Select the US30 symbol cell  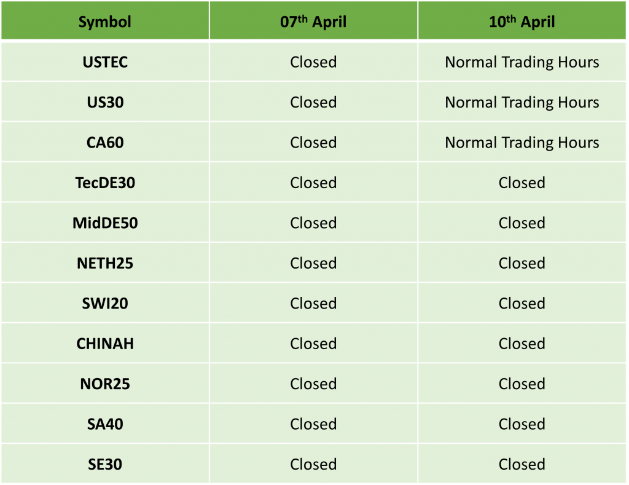click(x=104, y=102)
